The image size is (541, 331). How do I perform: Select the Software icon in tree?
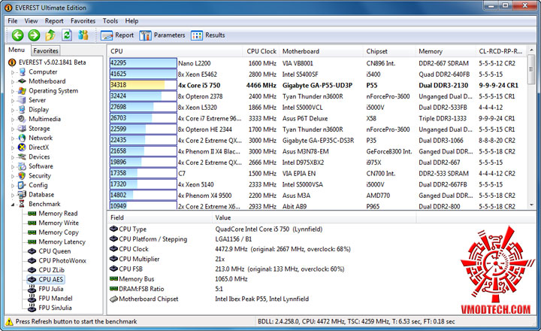[x=22, y=166]
